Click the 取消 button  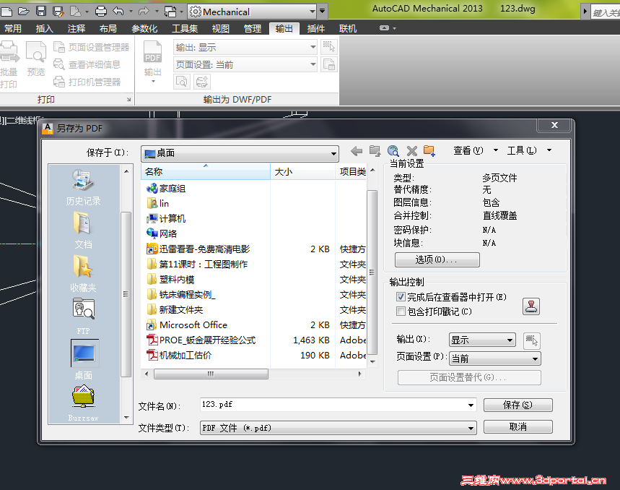coord(518,426)
